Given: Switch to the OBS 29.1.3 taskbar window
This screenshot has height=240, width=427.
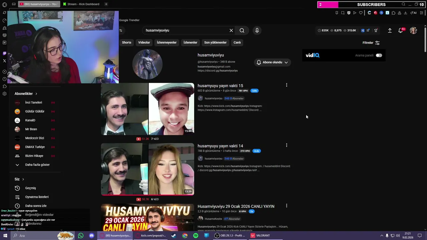Looking at the screenshot, I should (x=230, y=236).
